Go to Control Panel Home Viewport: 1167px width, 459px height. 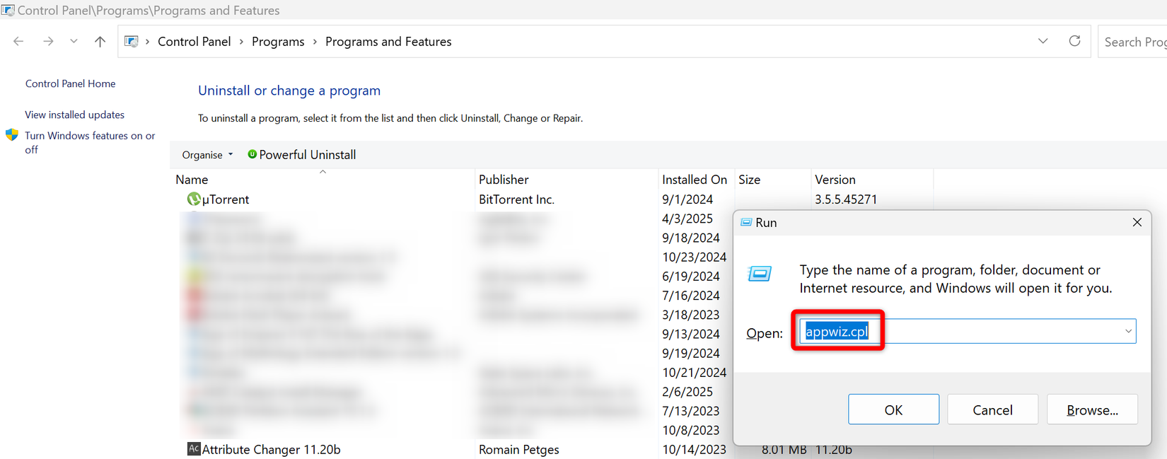[x=70, y=83]
